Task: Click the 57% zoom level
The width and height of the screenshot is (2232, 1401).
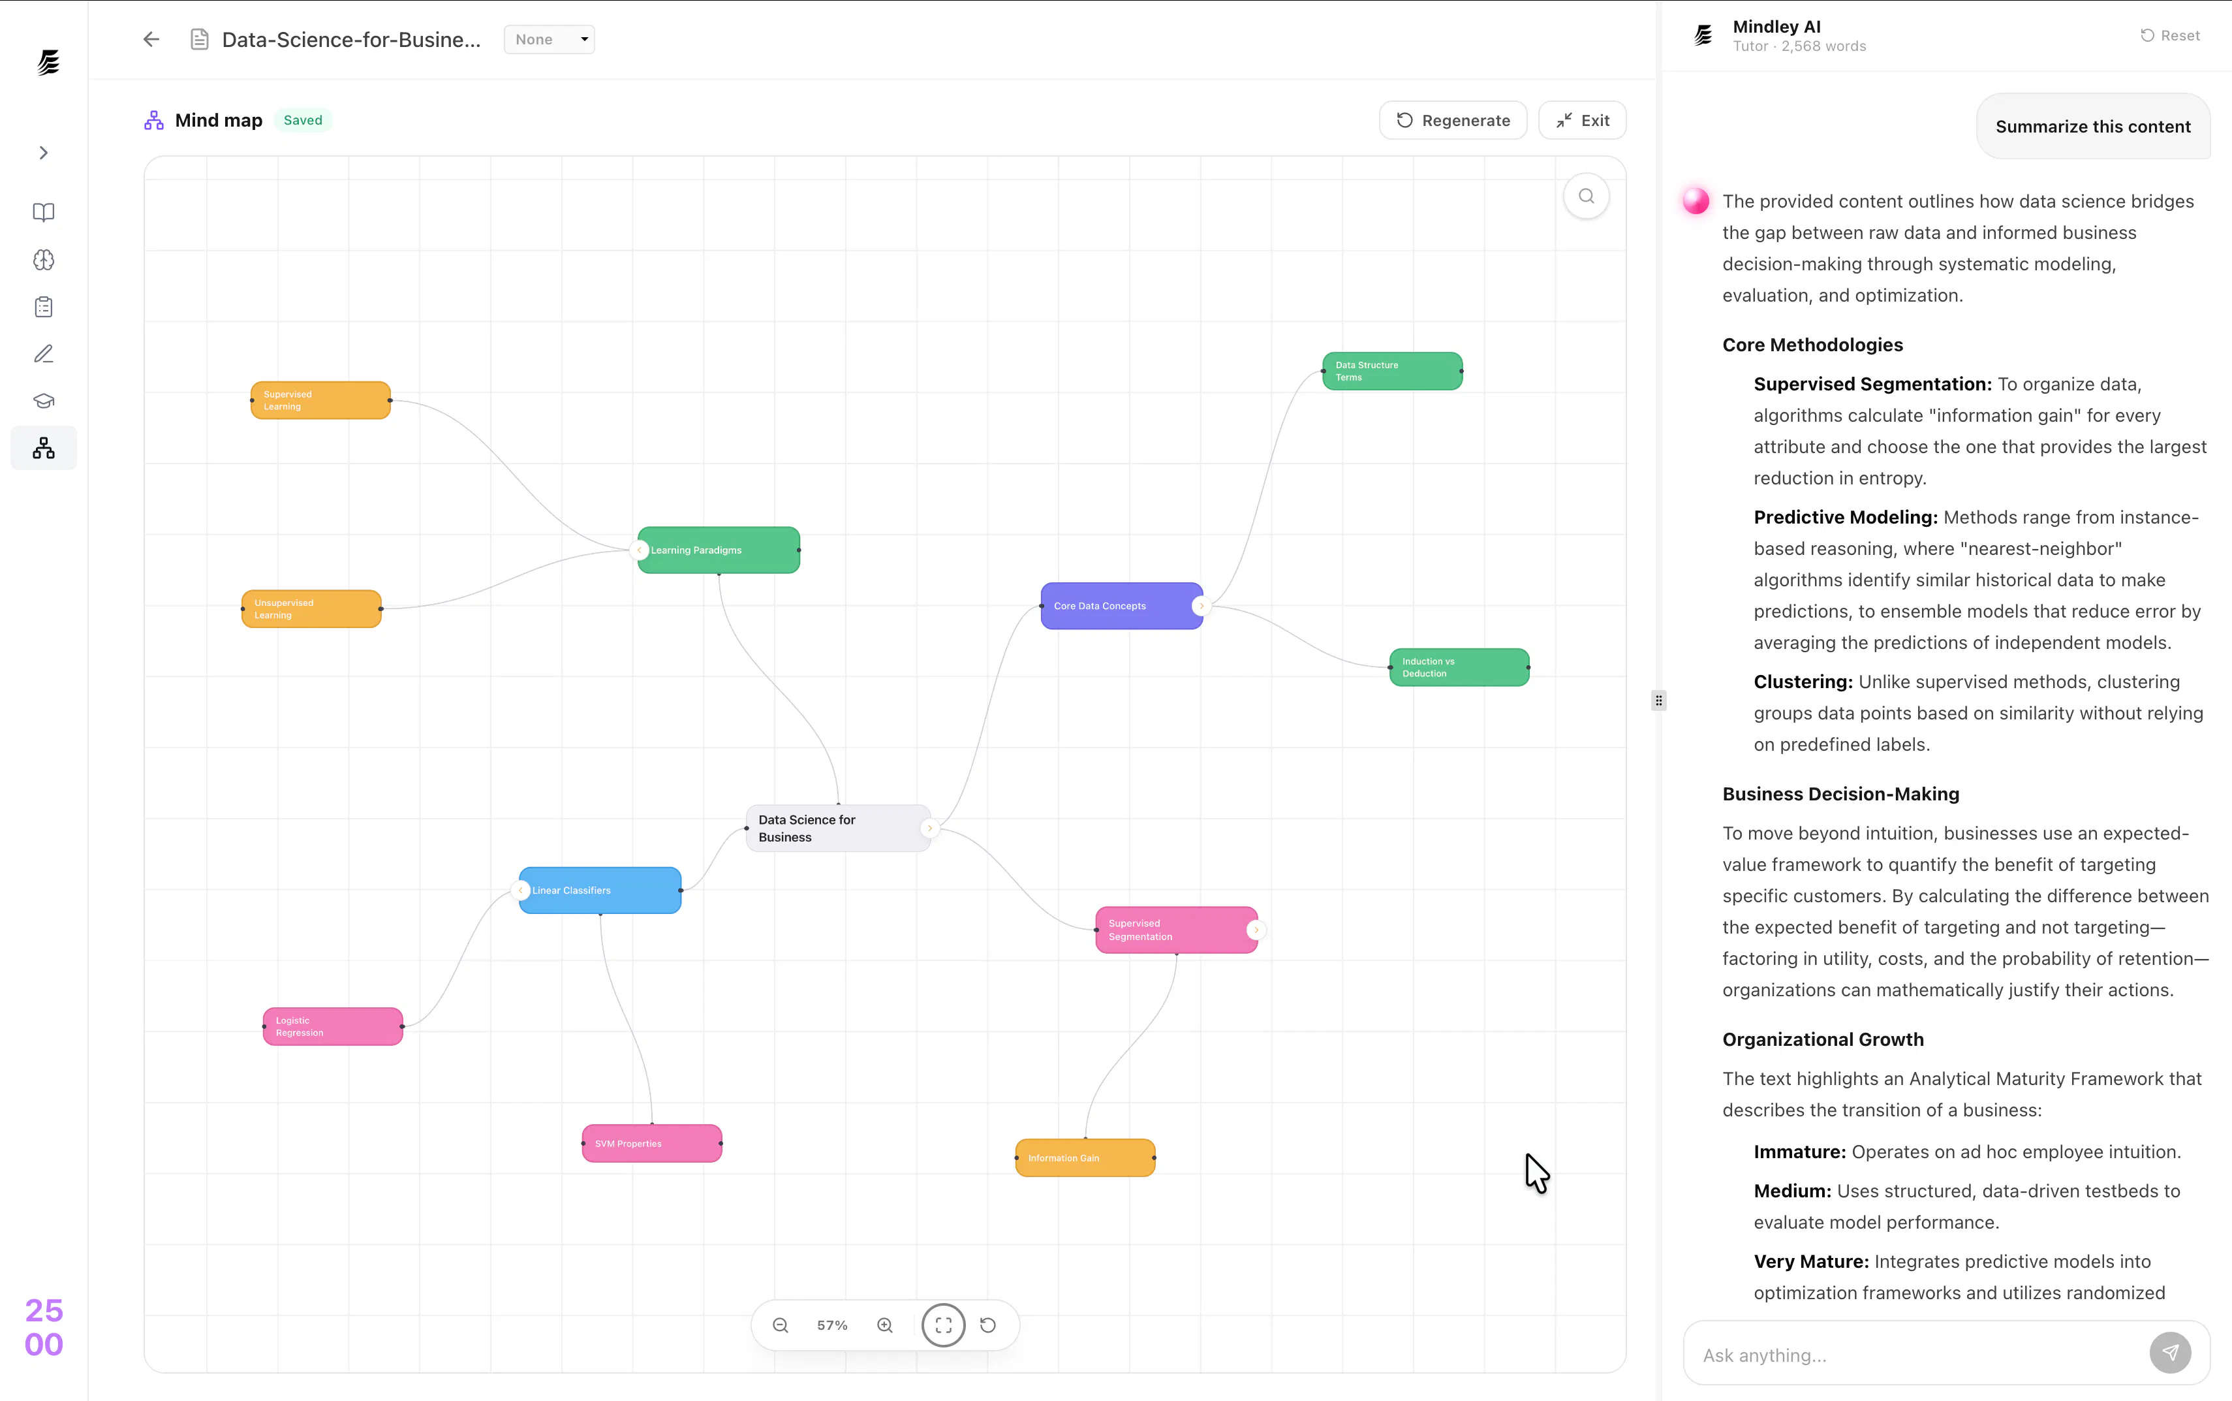Action: click(831, 1325)
